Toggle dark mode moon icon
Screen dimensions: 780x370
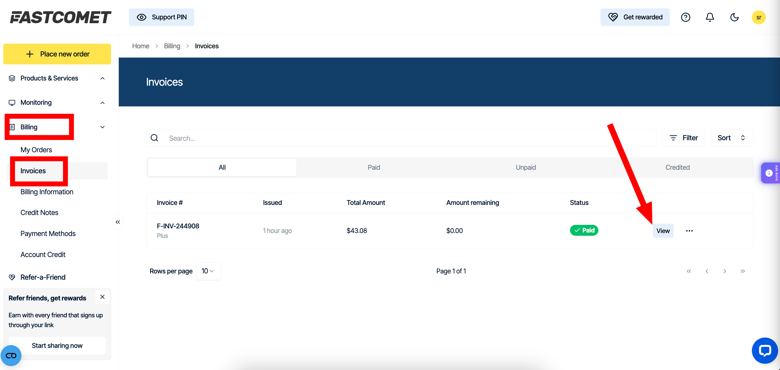tap(734, 17)
